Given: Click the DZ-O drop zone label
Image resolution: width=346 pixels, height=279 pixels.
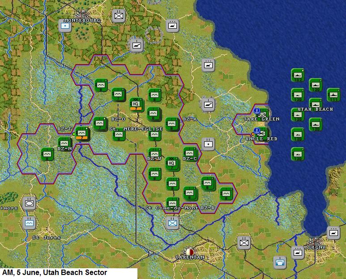Looking at the screenshot, I should tap(118, 119).
